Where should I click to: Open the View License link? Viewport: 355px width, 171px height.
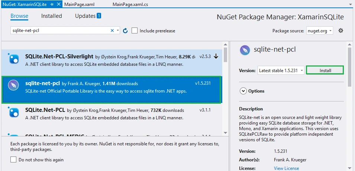pos(286,168)
